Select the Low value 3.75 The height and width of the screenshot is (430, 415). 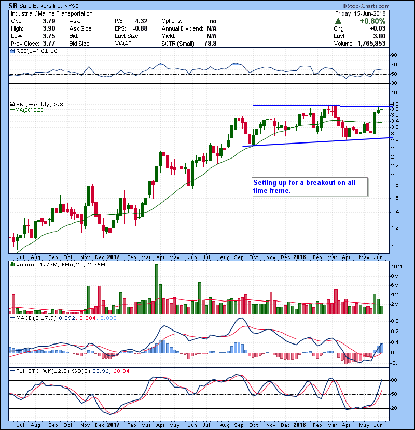(49, 36)
